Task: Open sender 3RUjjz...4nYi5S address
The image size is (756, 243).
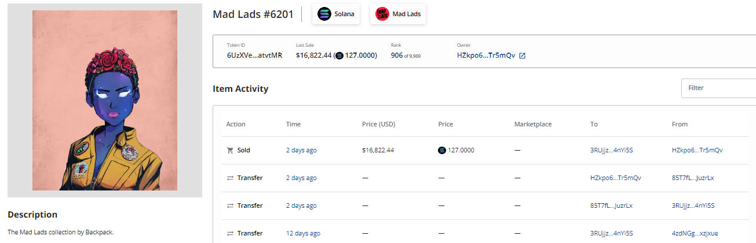Action: (x=693, y=205)
